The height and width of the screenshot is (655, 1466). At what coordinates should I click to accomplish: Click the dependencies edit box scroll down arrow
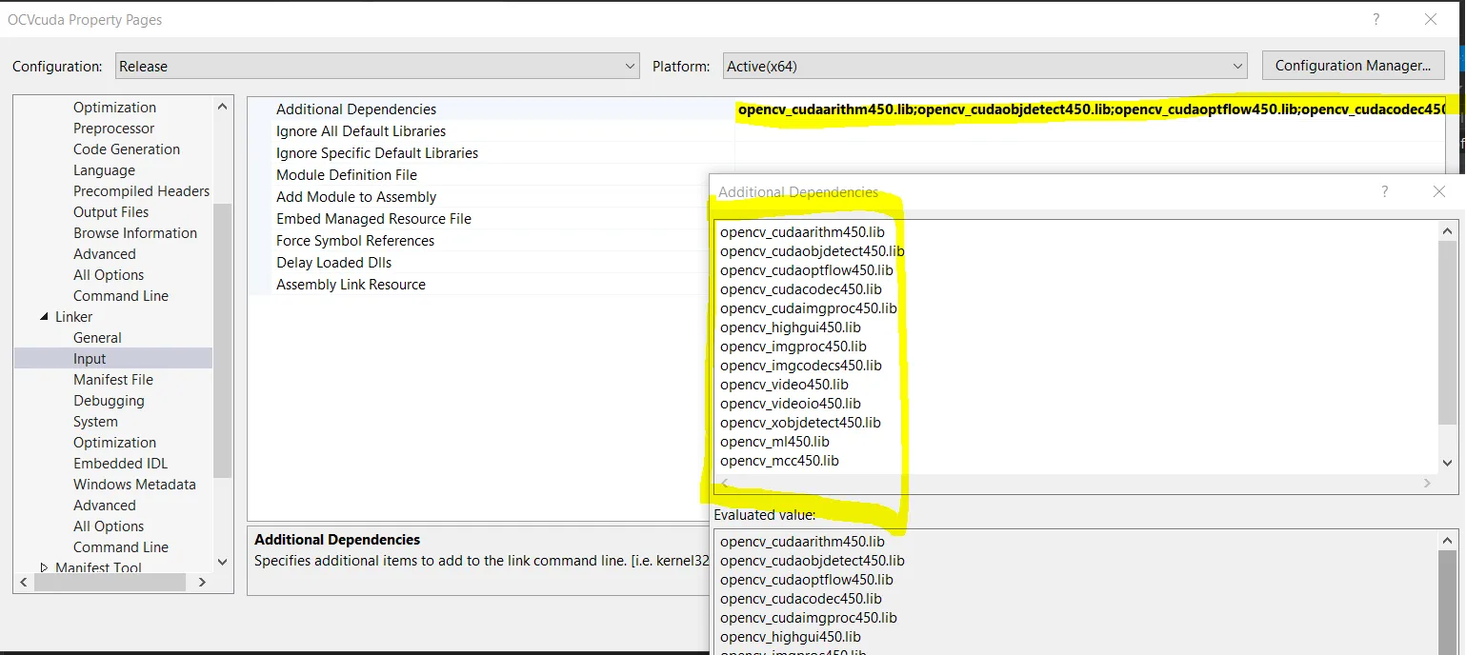point(1448,463)
